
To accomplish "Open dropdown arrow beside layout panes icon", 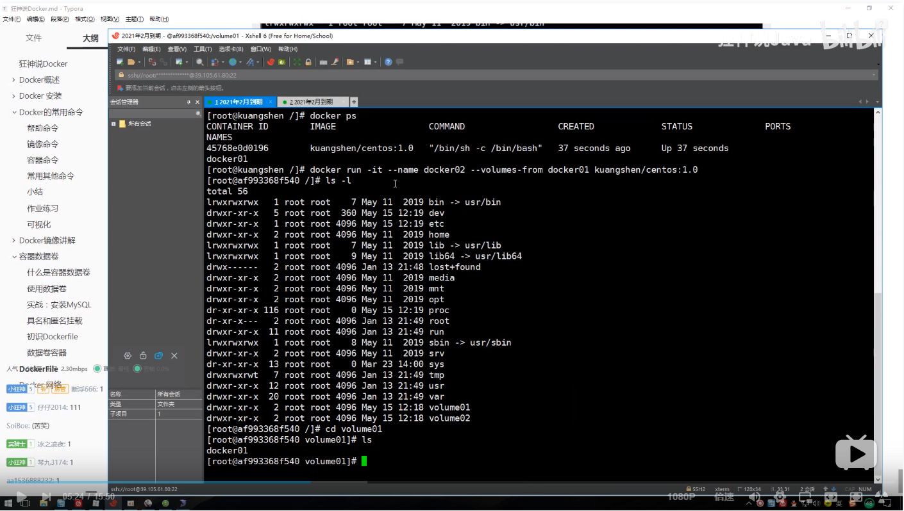I will point(375,62).
